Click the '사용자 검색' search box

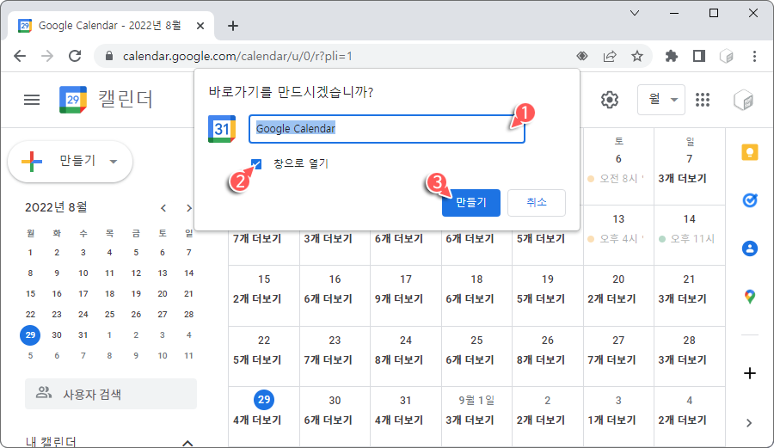(111, 394)
